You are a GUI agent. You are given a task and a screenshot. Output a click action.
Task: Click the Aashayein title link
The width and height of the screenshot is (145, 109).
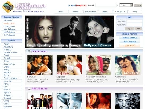(x=120, y=77)
